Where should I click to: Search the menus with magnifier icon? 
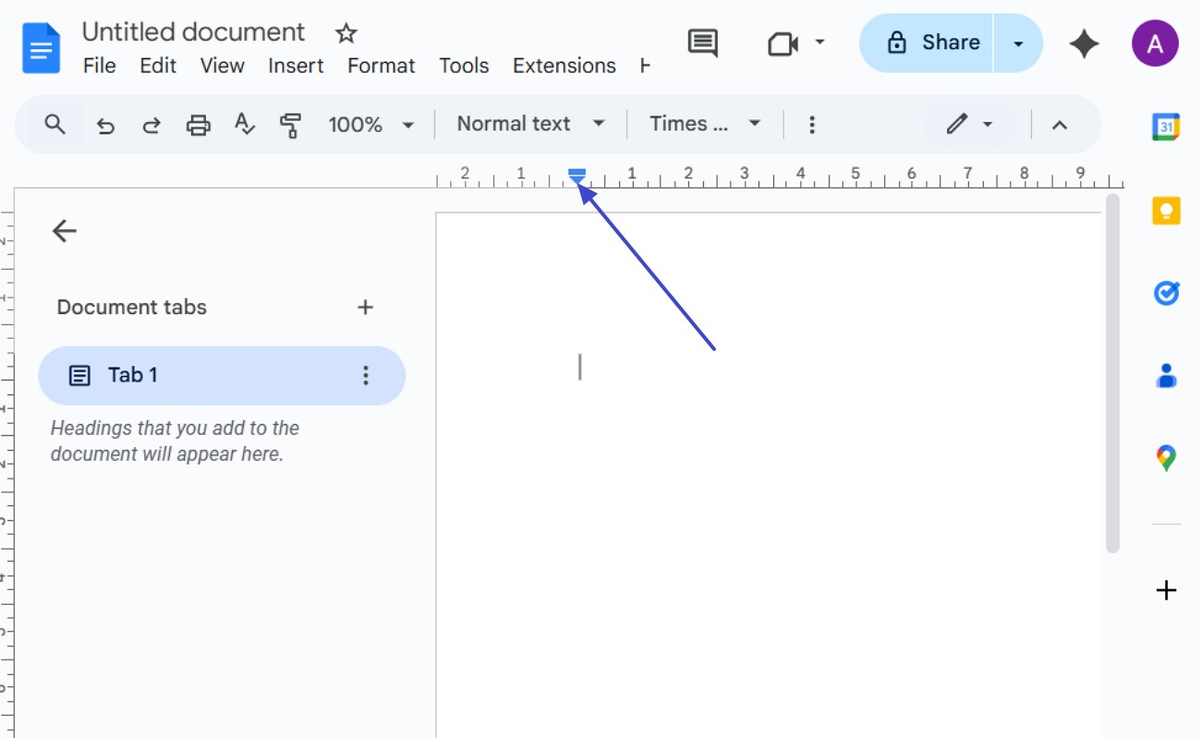[x=55, y=124]
